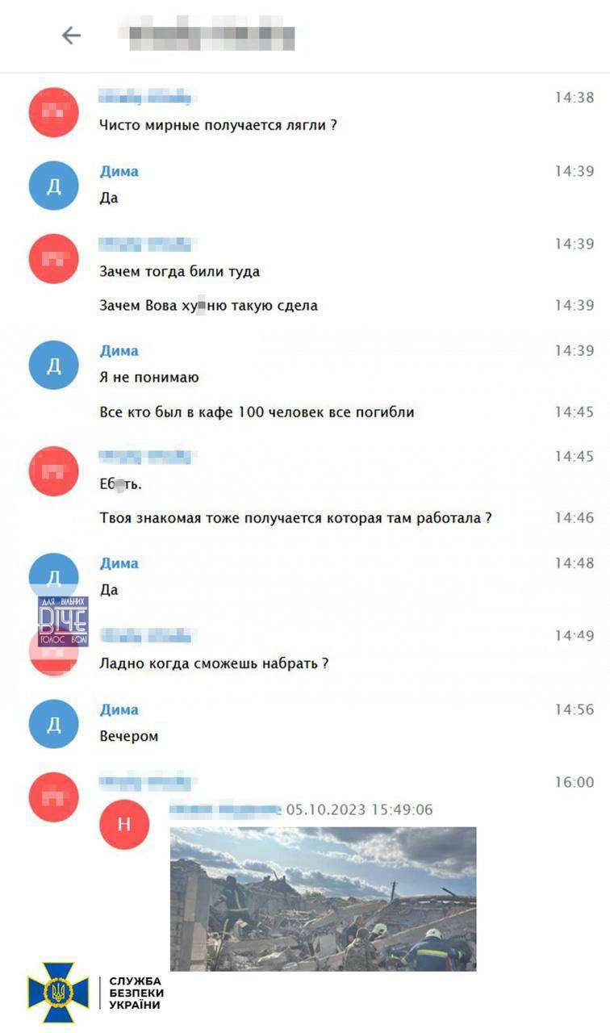
Task: Click sender name Дима at 14:56
Action: tap(119, 709)
